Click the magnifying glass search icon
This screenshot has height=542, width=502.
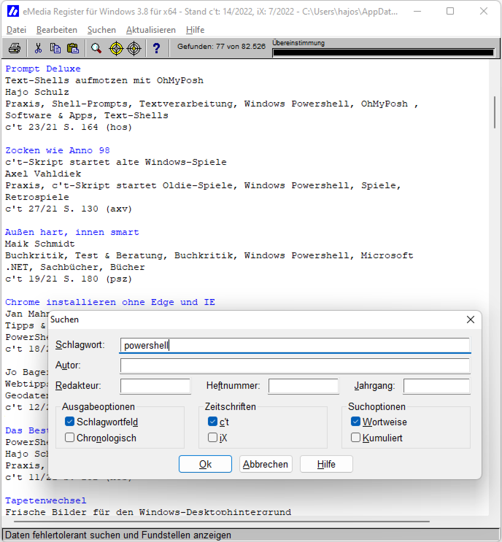click(96, 48)
